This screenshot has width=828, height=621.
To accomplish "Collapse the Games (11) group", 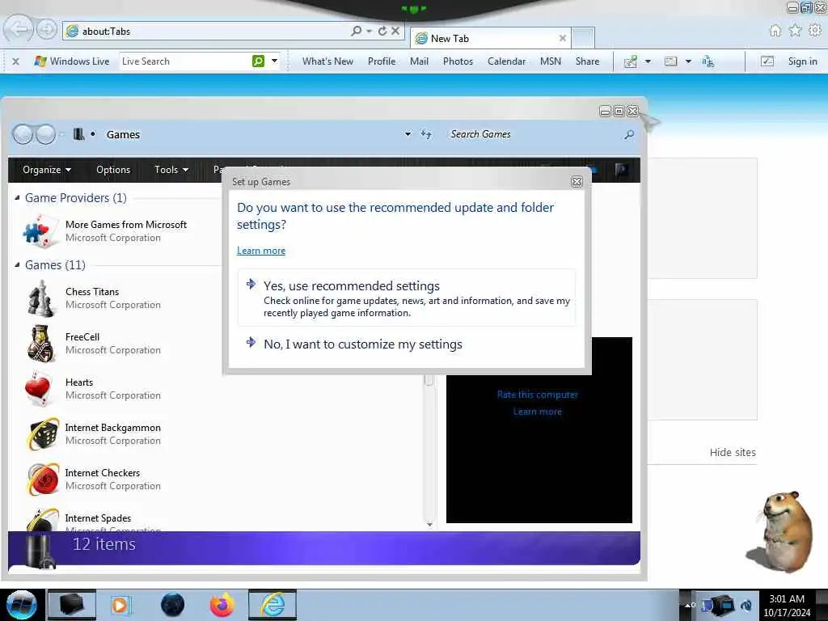I will 18,264.
